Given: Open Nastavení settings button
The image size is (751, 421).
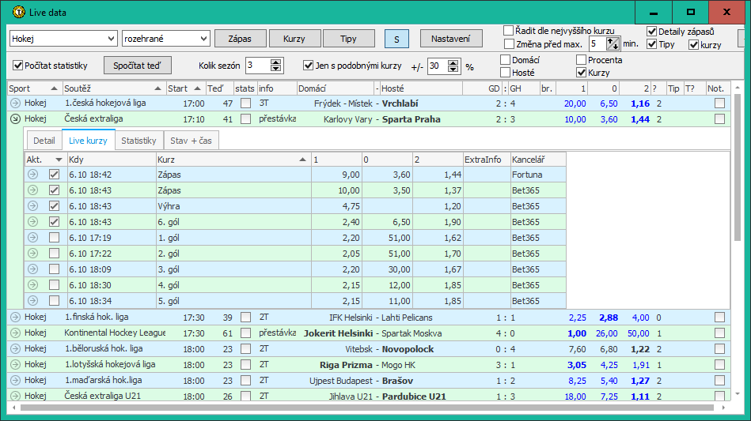Looking at the screenshot, I should (x=451, y=39).
